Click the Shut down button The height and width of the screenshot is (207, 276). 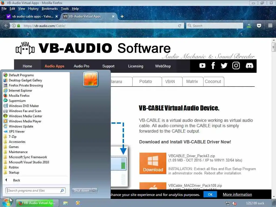coord(82,191)
